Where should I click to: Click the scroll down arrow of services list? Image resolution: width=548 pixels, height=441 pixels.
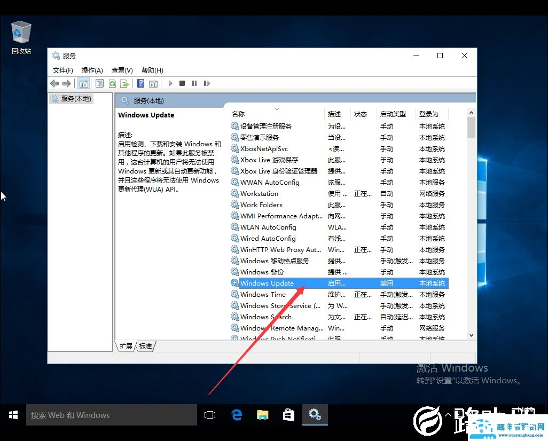coord(471,335)
